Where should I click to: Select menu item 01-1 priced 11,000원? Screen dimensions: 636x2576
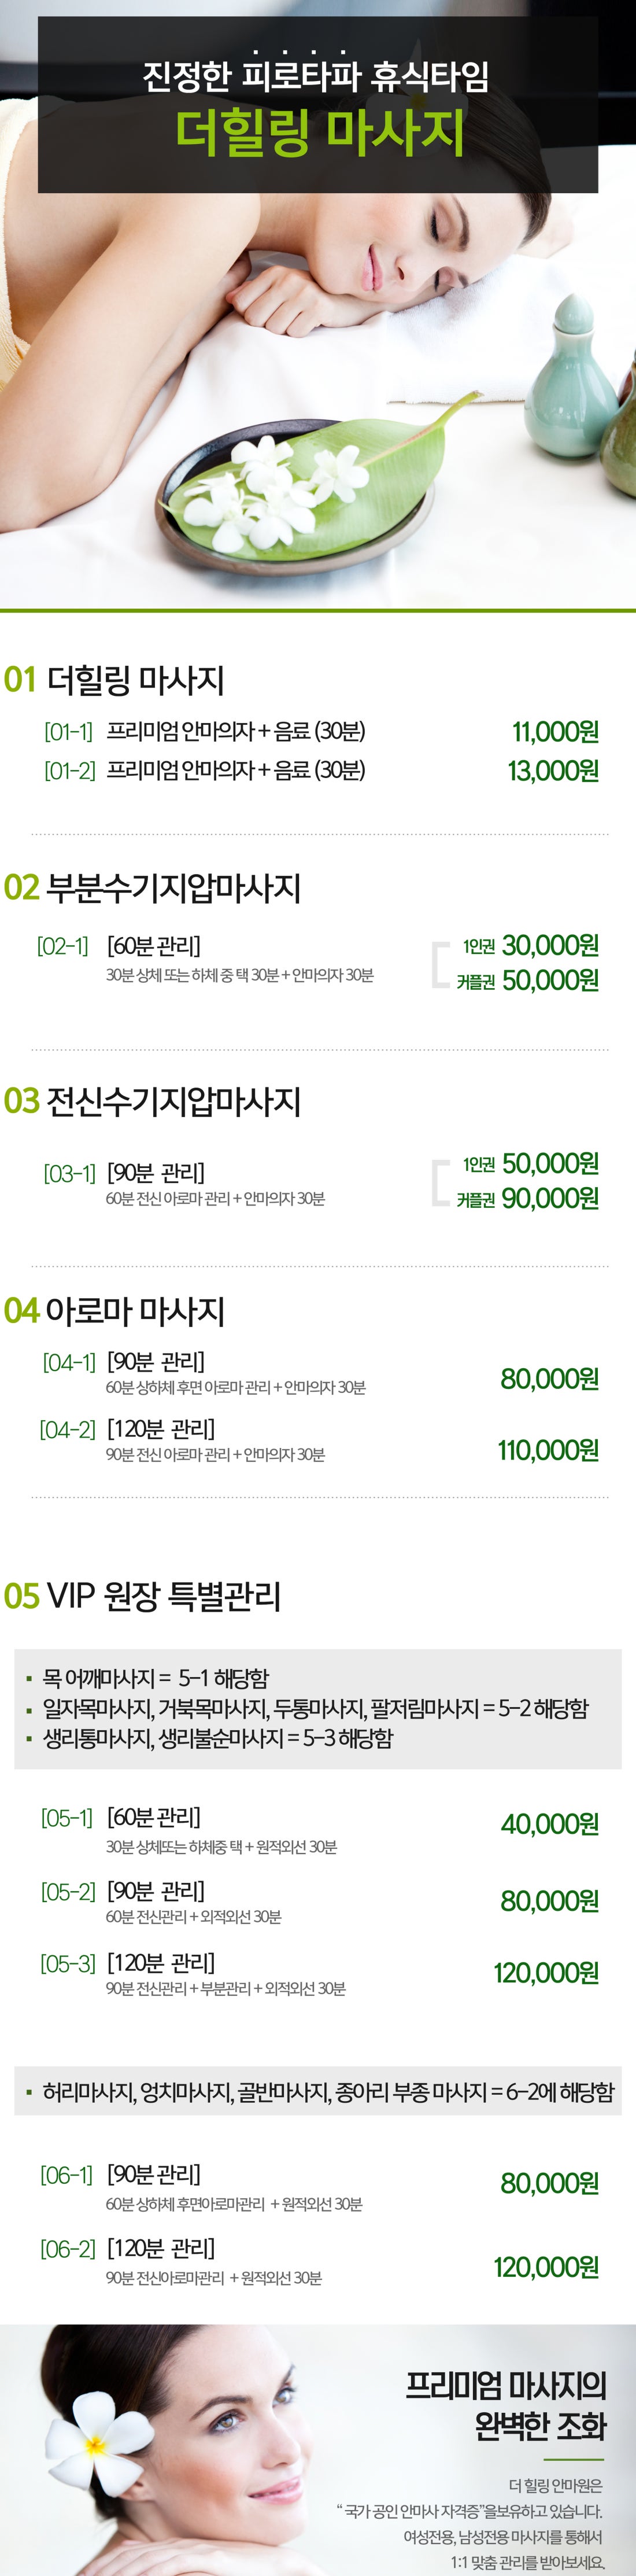tap(320, 732)
